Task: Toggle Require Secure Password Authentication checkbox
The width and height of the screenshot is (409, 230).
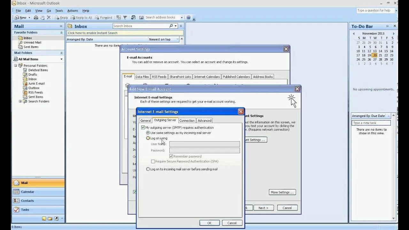Action: pos(153,162)
